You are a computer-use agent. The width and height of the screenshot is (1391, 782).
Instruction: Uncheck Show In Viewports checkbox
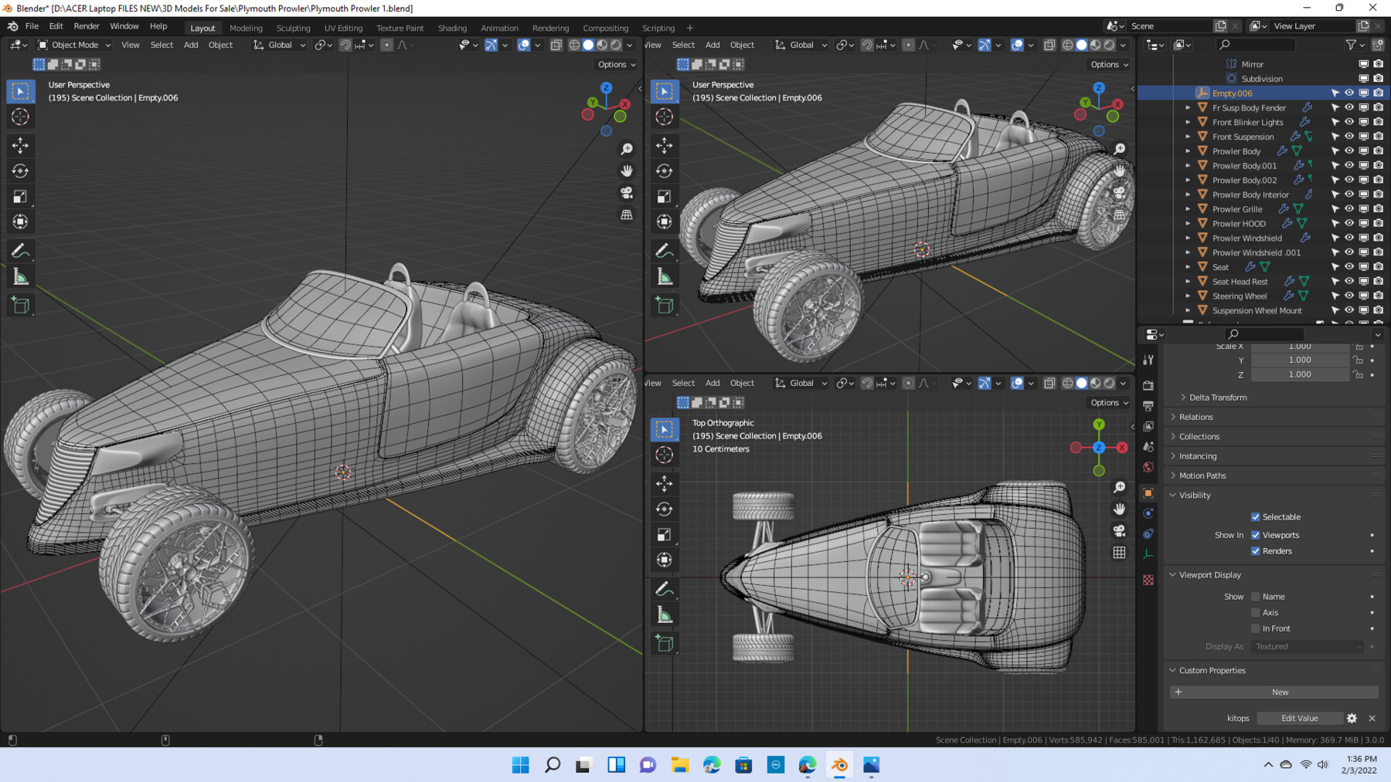[1256, 535]
